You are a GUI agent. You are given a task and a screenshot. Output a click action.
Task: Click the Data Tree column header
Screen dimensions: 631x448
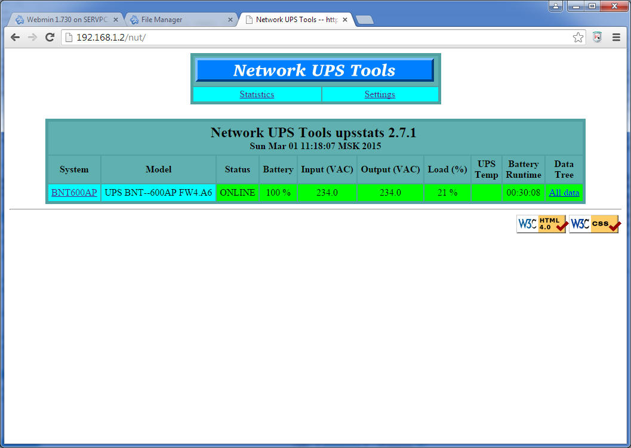[x=564, y=169]
